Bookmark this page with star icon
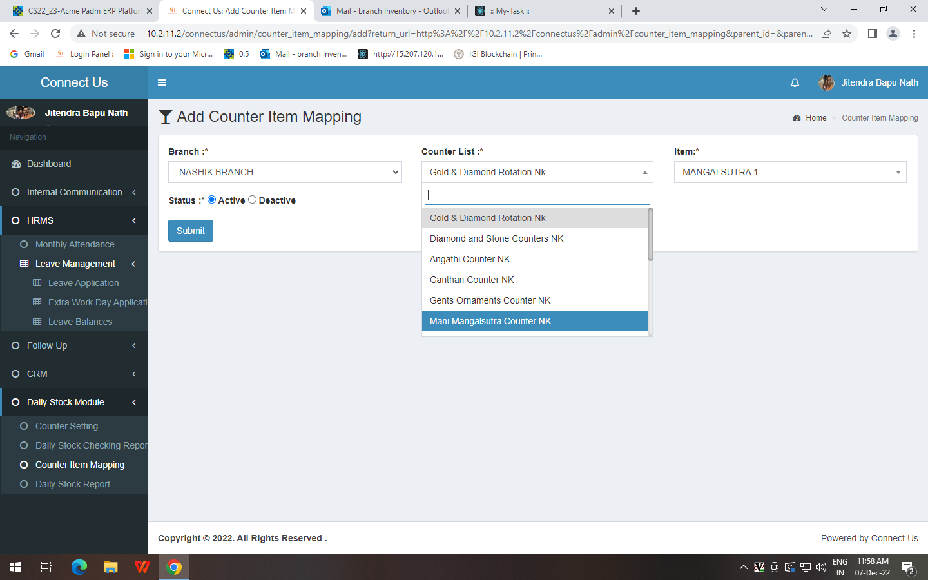Screen dimensions: 928x580 pyautogui.click(x=847, y=34)
